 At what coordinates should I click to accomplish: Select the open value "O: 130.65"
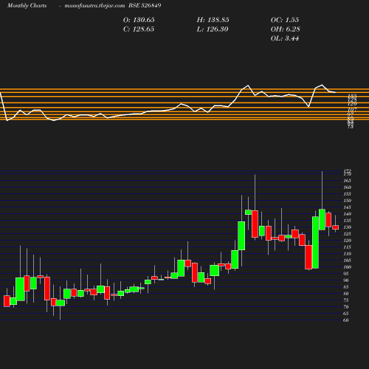pyautogui.click(x=139, y=20)
